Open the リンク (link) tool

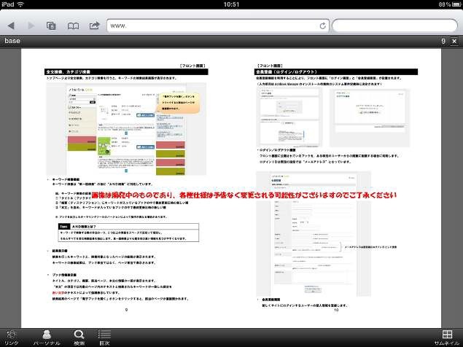[x=12, y=338]
